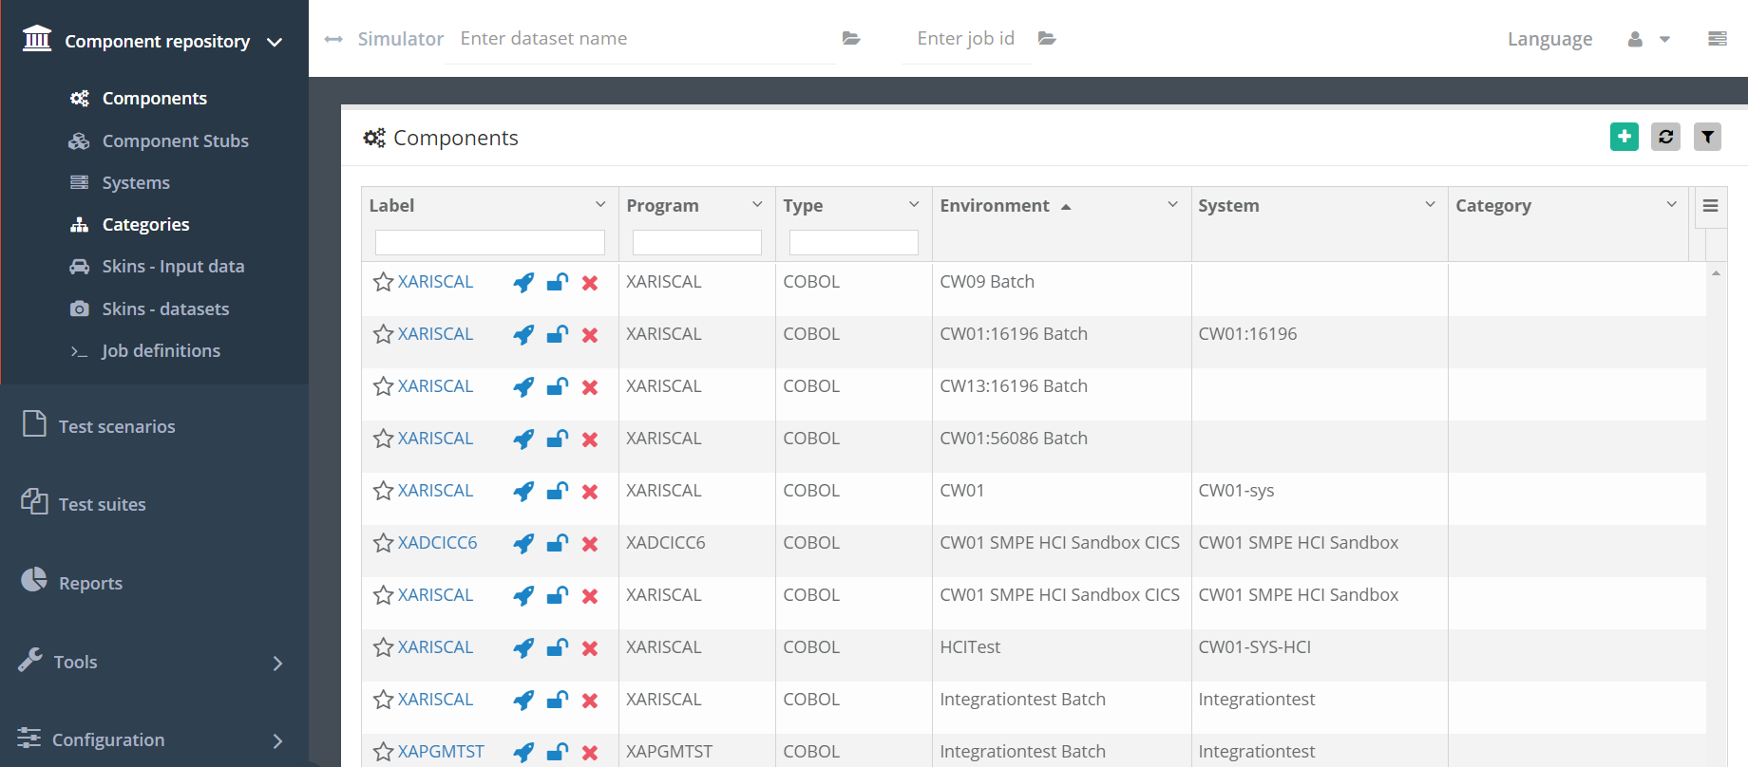Open dataset folder icon next to dataset name

851,38
